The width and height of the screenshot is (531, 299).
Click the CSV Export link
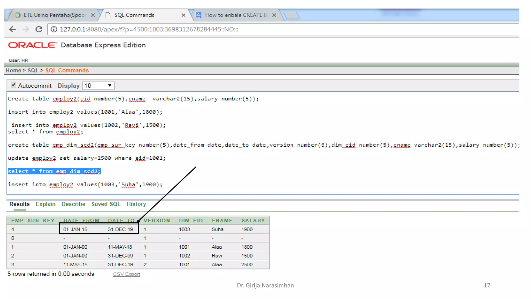click(126, 274)
